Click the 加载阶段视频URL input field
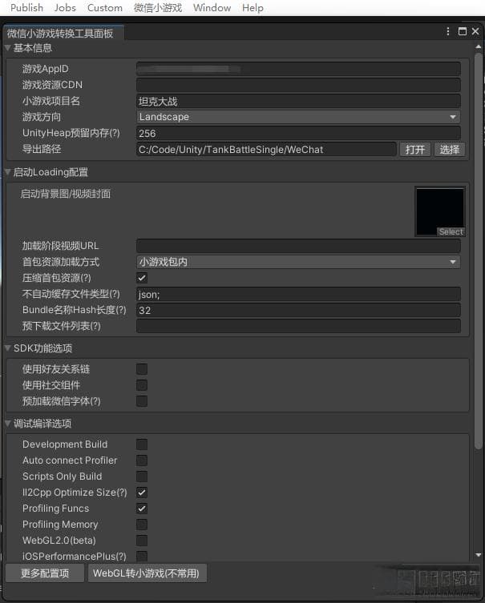 (298, 246)
